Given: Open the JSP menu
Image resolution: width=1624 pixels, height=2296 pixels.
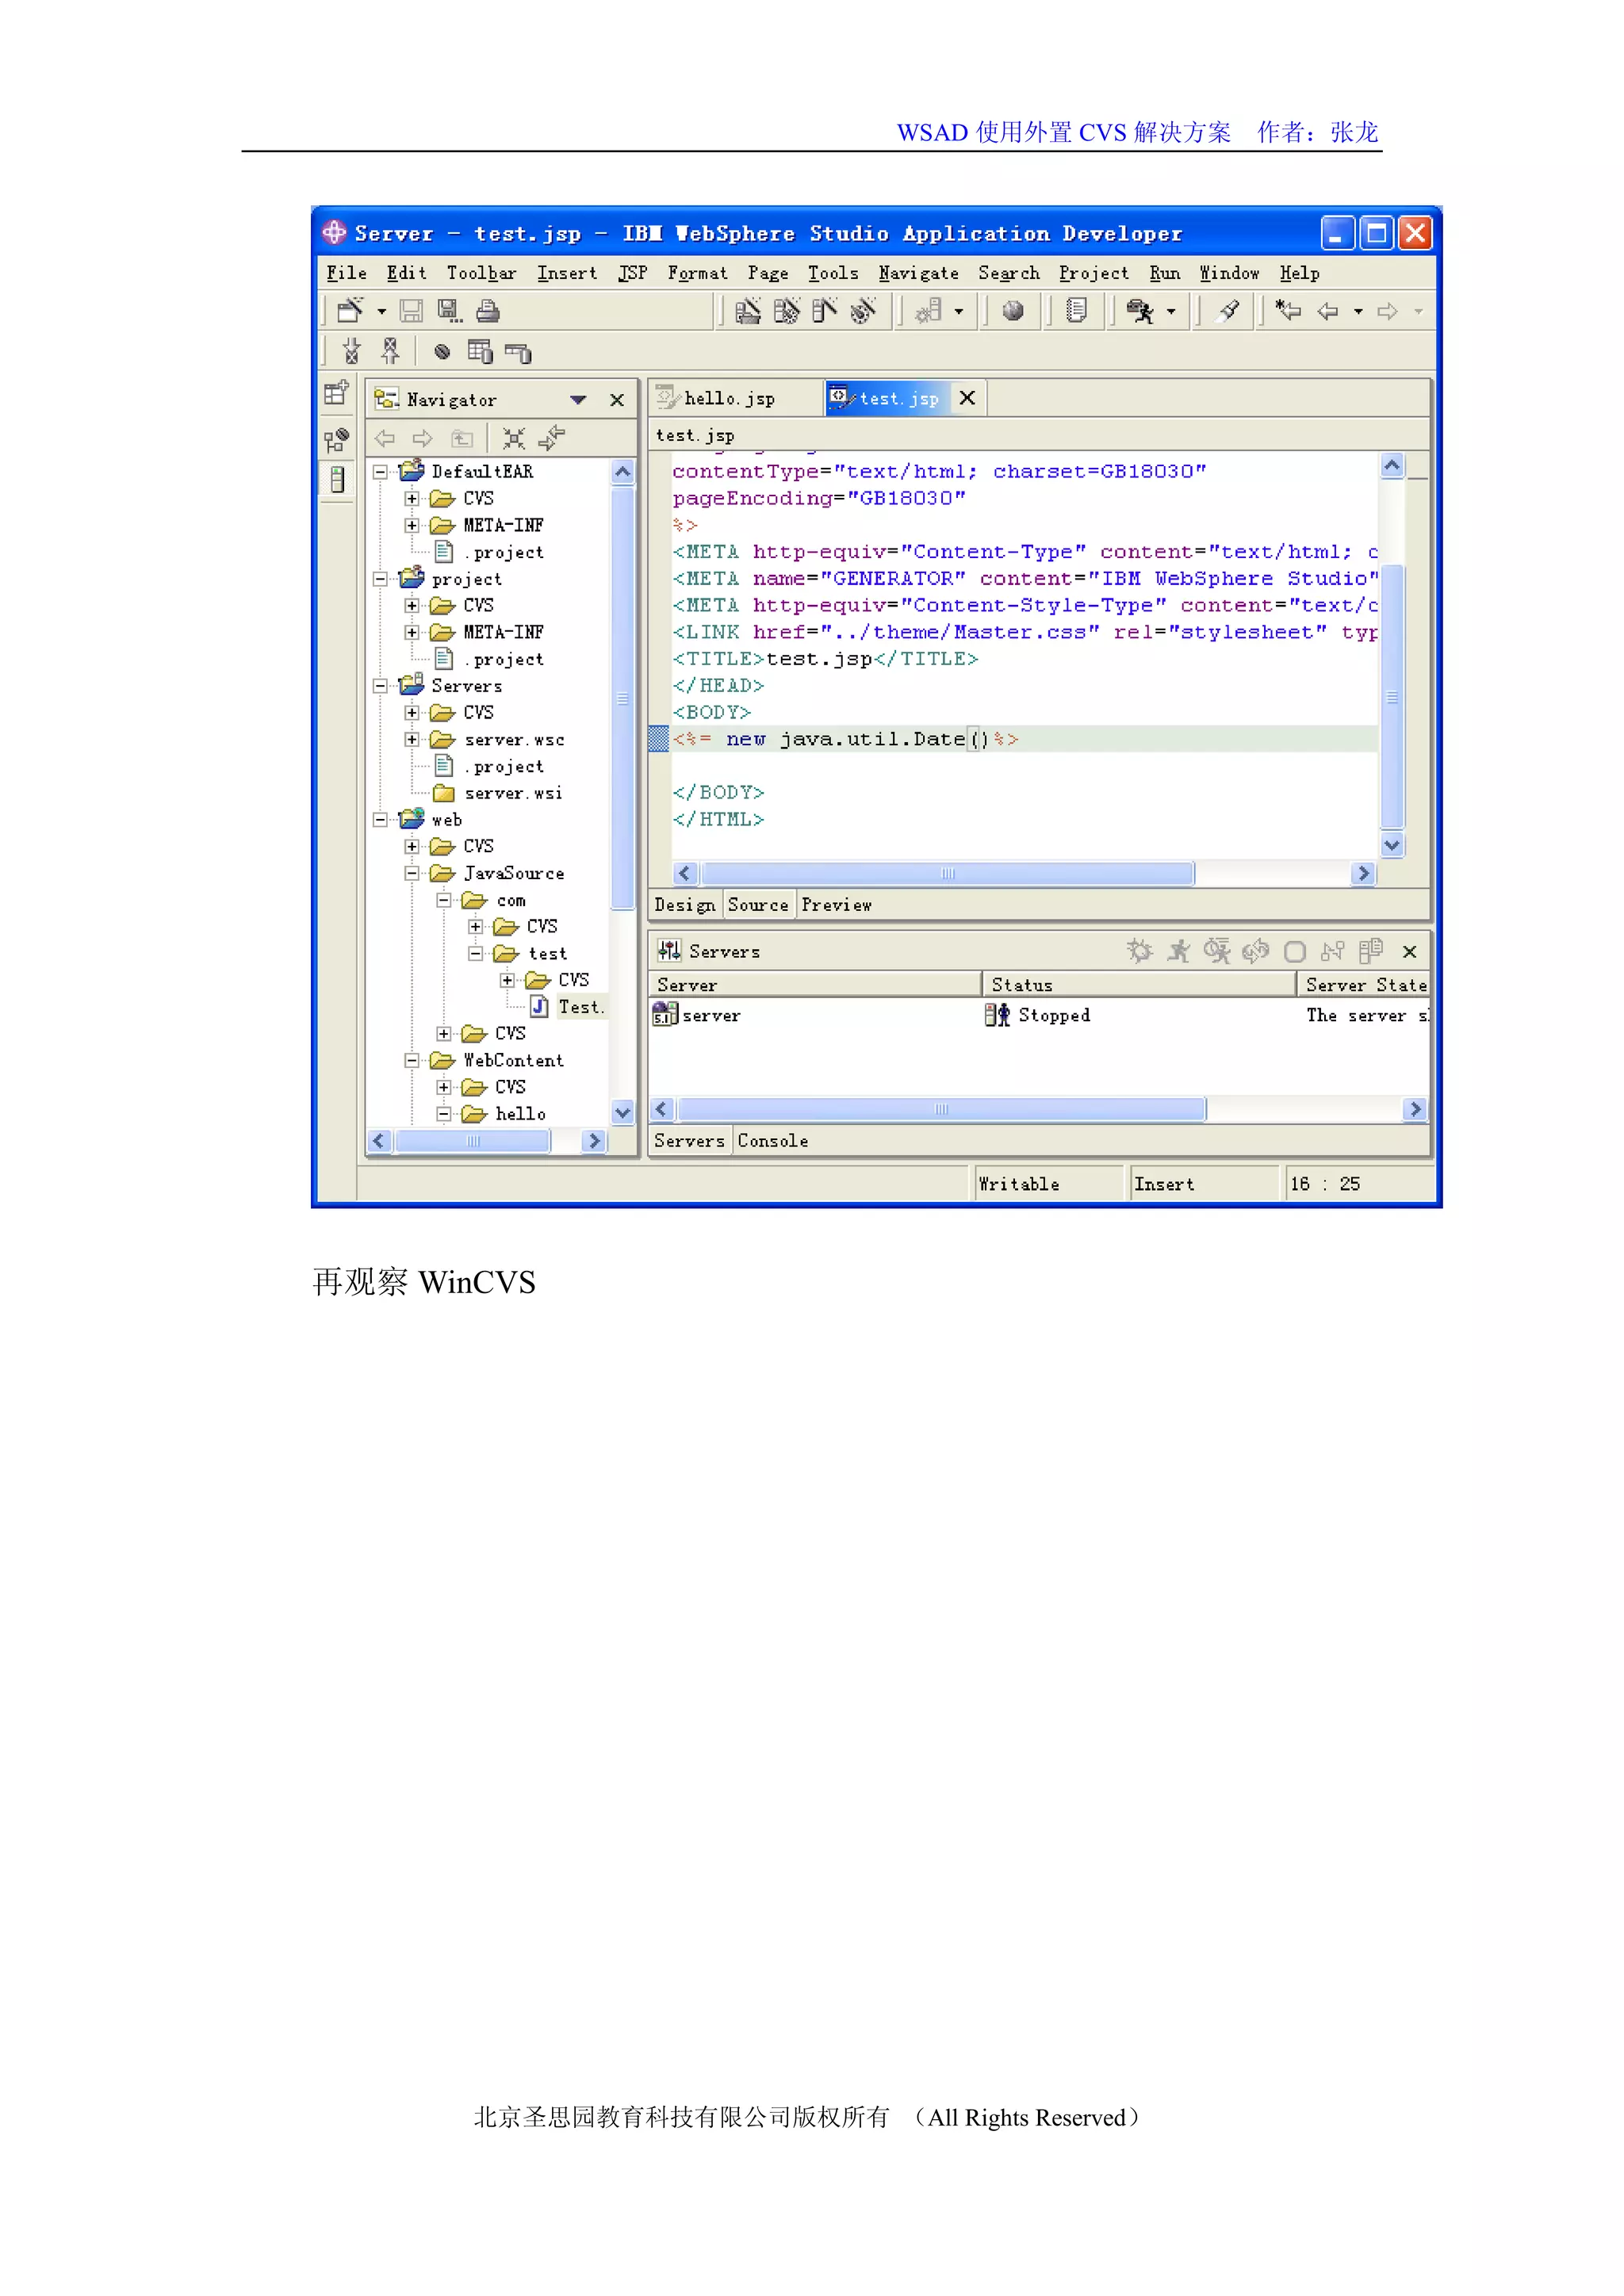Looking at the screenshot, I should click(x=632, y=273).
